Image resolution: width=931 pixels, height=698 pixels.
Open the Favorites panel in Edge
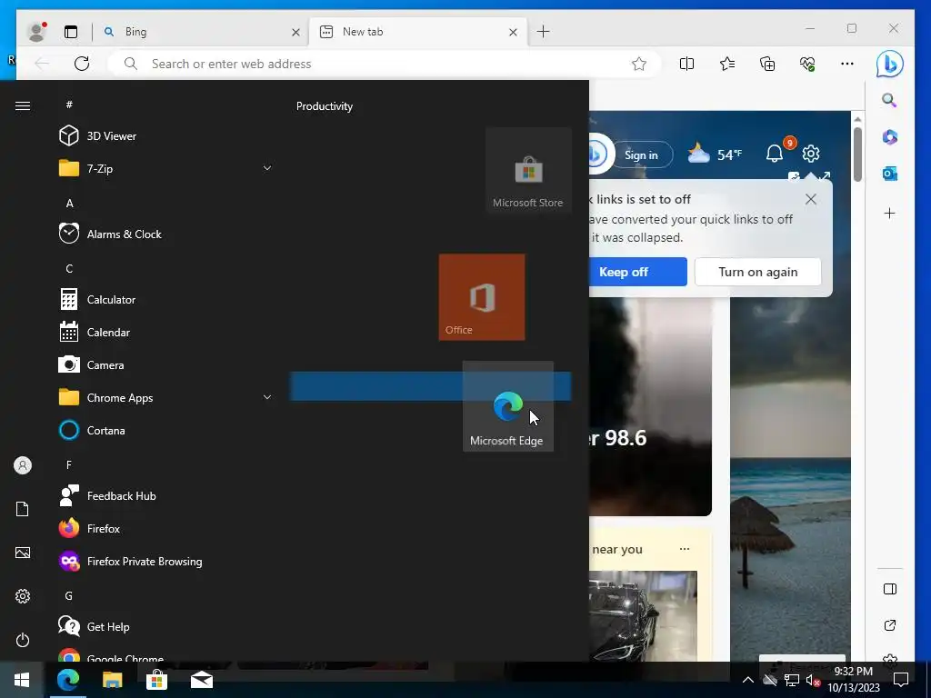[x=726, y=64]
